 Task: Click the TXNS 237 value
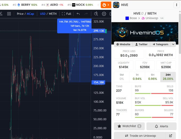coord(119,91)
